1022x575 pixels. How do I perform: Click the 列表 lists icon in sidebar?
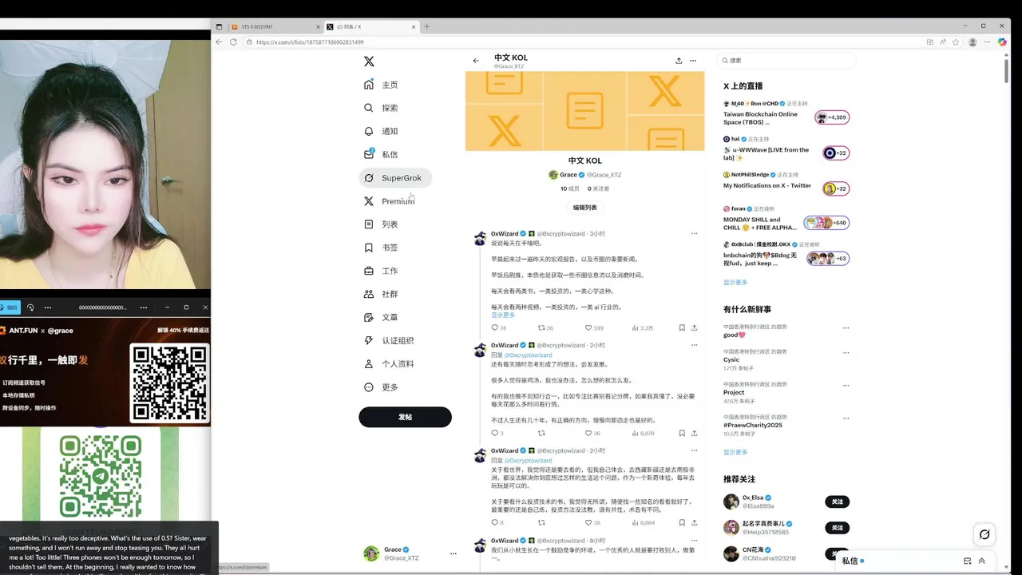coord(369,224)
